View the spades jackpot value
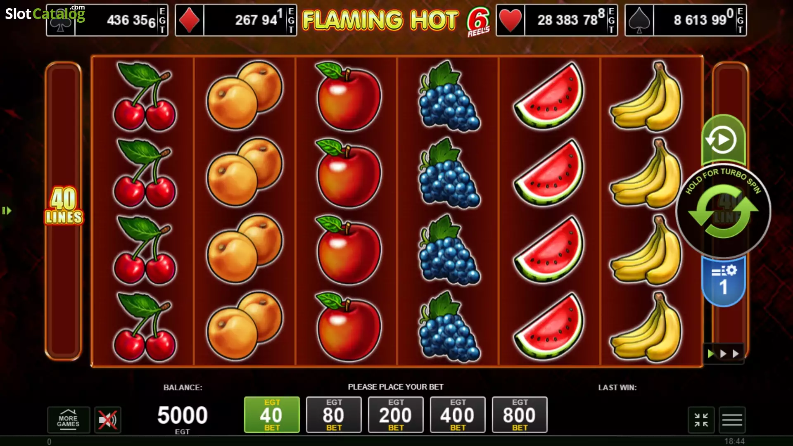Screen dimensions: 793x446 point(686,20)
